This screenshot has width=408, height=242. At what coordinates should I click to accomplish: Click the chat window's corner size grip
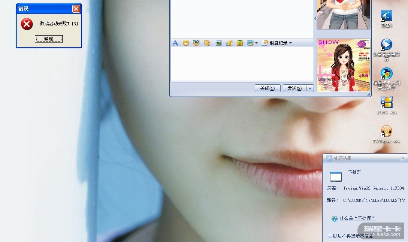click(x=369, y=94)
